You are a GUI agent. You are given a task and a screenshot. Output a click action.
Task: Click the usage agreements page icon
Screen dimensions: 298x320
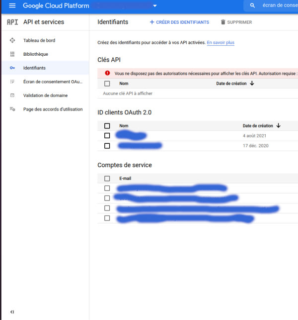[12, 109]
